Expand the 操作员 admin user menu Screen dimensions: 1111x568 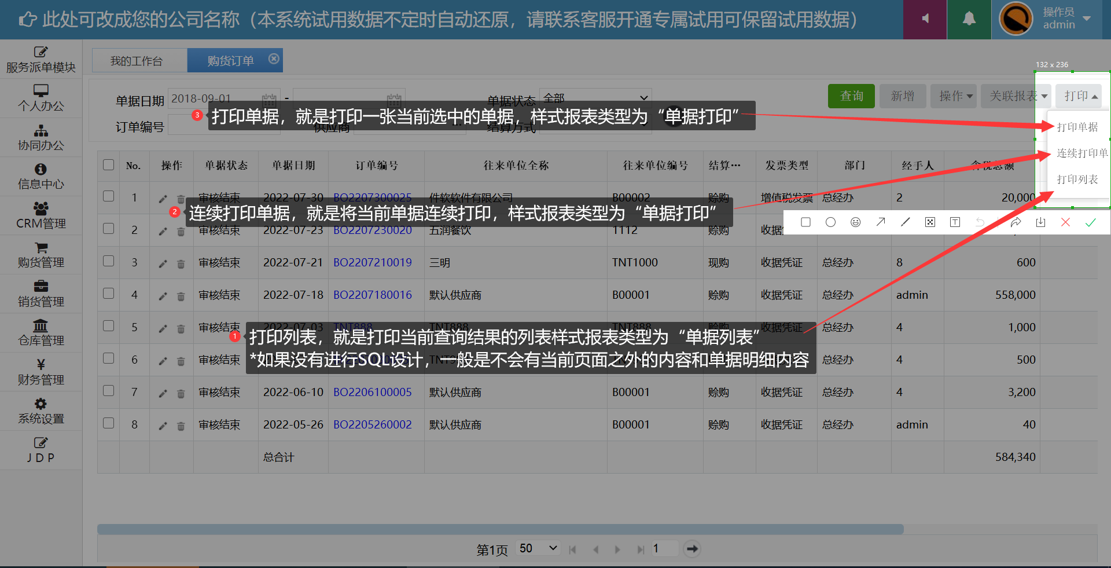click(x=1067, y=19)
